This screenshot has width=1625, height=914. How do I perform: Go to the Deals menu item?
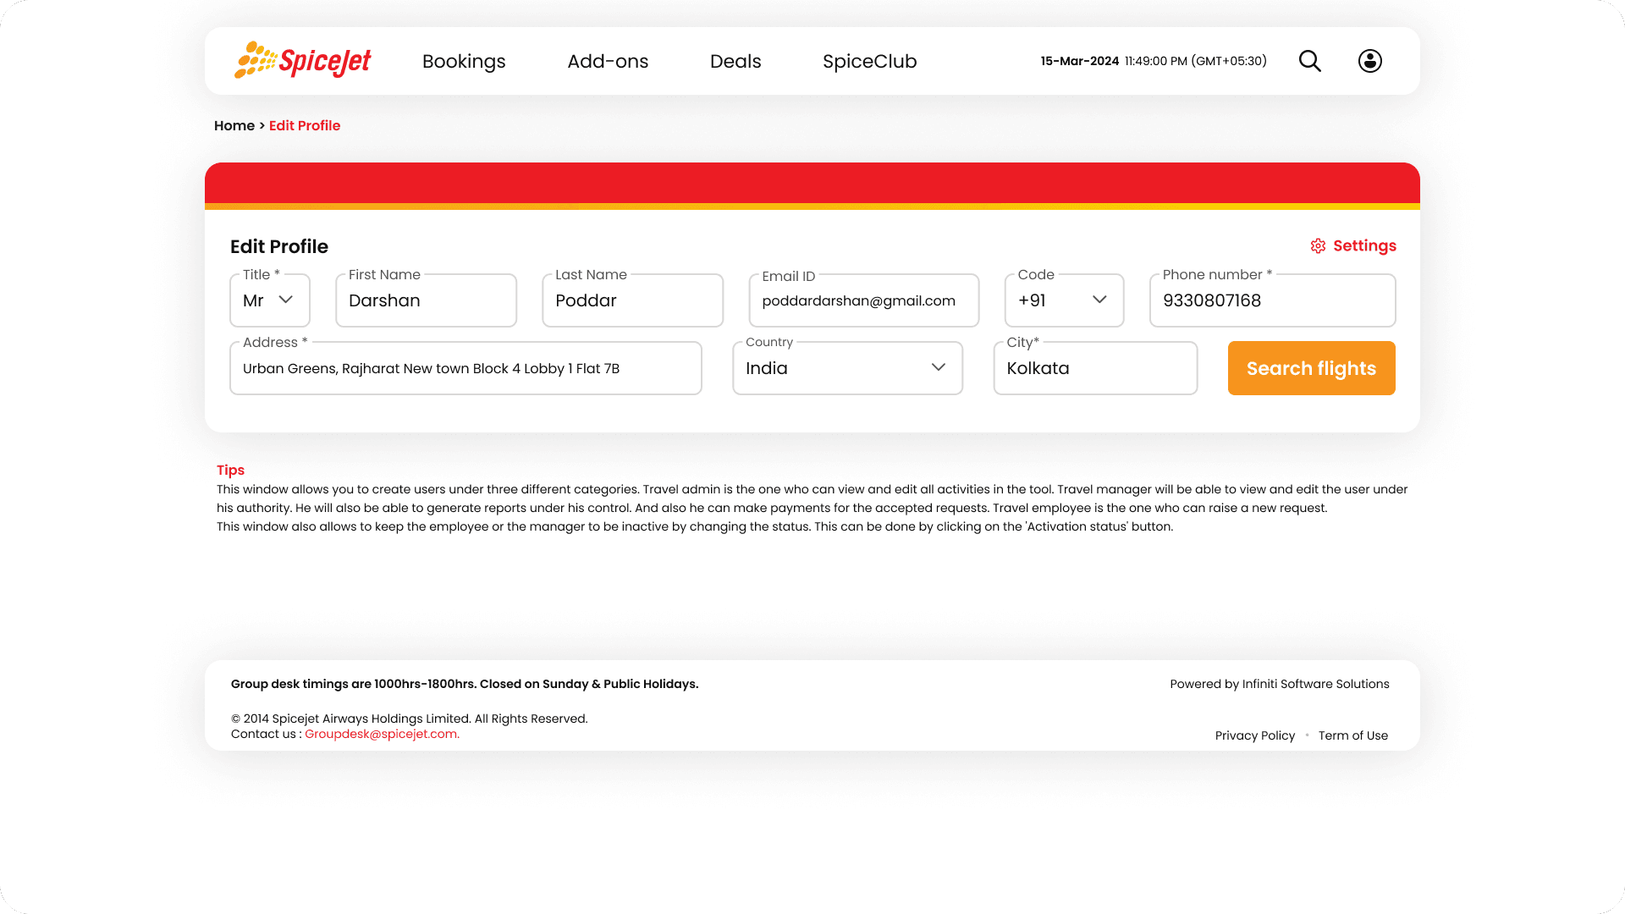click(735, 62)
